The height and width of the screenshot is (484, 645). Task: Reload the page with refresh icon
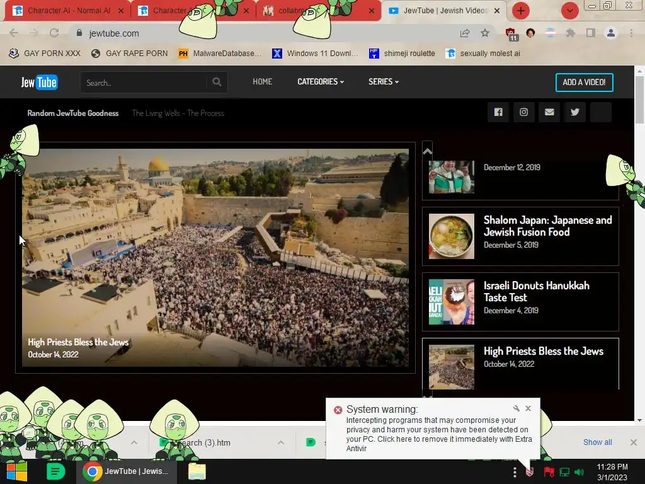tap(54, 33)
